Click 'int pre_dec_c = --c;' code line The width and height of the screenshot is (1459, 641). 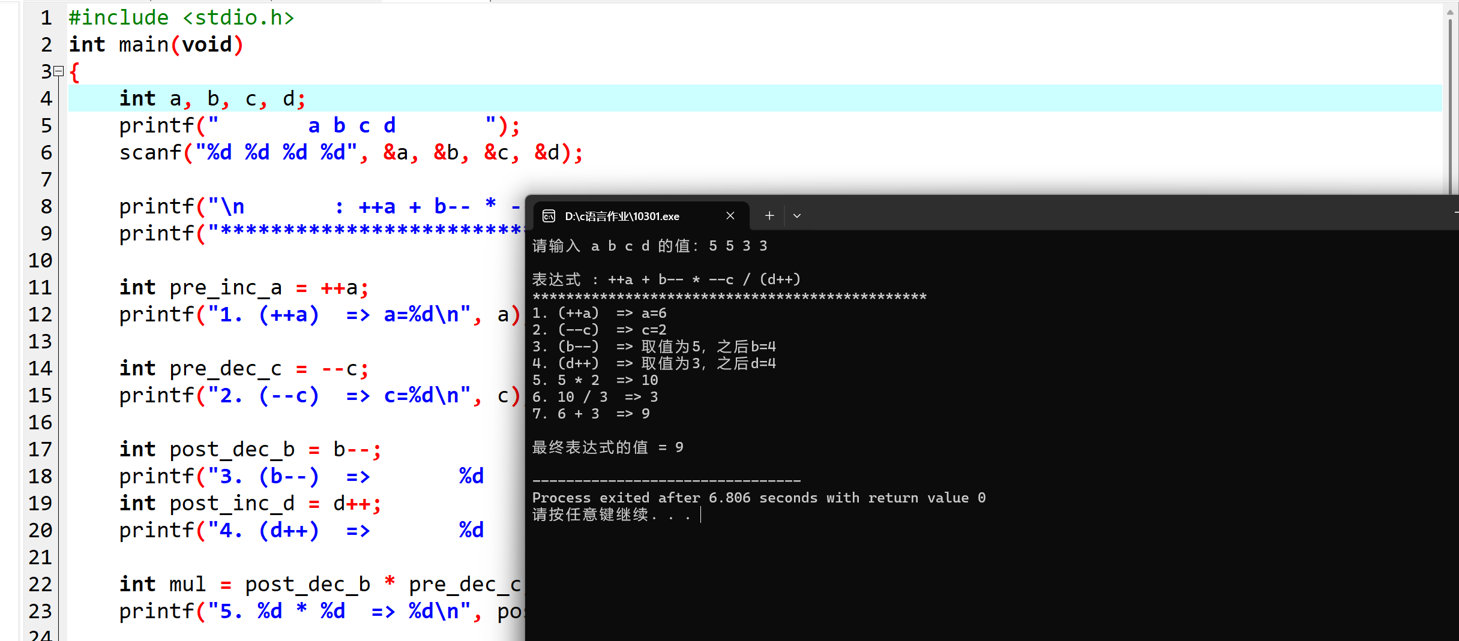tap(244, 368)
